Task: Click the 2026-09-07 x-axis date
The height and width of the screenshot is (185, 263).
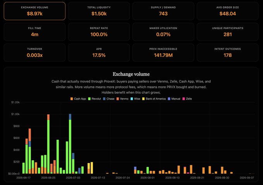Action: click(247, 178)
